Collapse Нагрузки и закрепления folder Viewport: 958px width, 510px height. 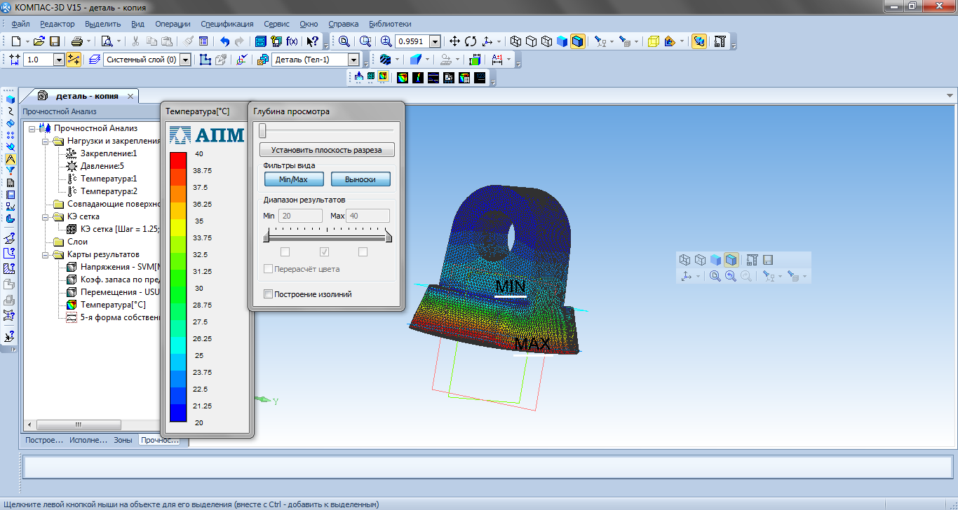45,141
